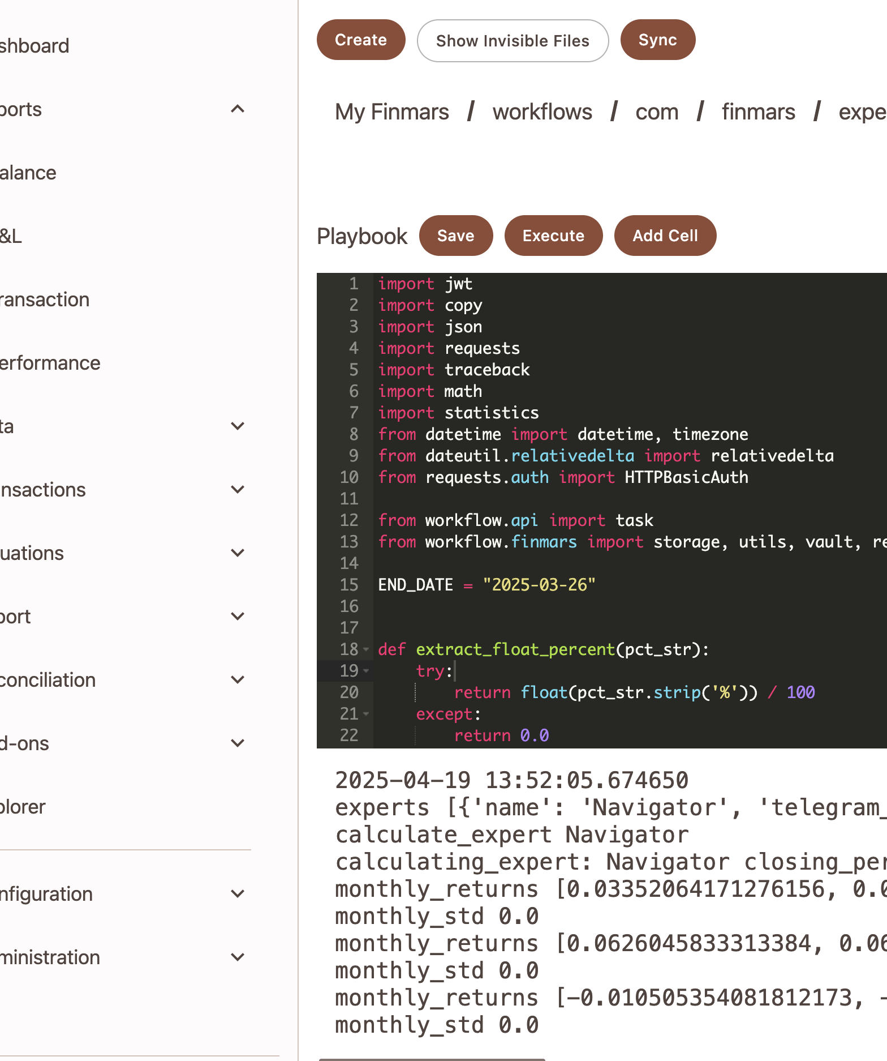
Task: Open My Finmars breadcrumb
Action: pos(392,112)
